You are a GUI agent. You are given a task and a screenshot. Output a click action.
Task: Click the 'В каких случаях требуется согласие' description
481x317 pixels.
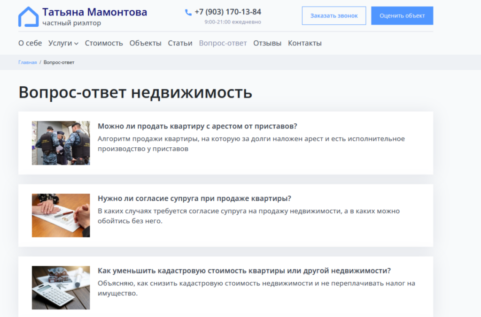(x=249, y=216)
